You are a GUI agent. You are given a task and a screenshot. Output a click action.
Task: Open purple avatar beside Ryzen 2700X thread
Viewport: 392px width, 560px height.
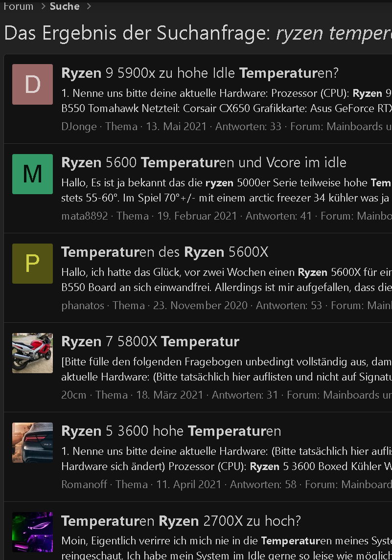(x=32, y=532)
